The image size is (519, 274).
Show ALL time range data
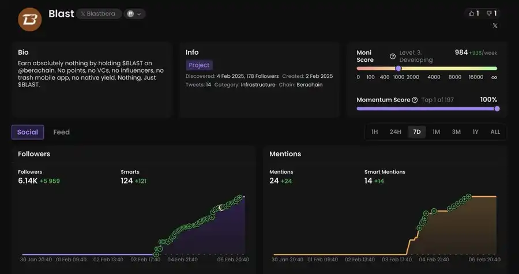pyautogui.click(x=495, y=132)
